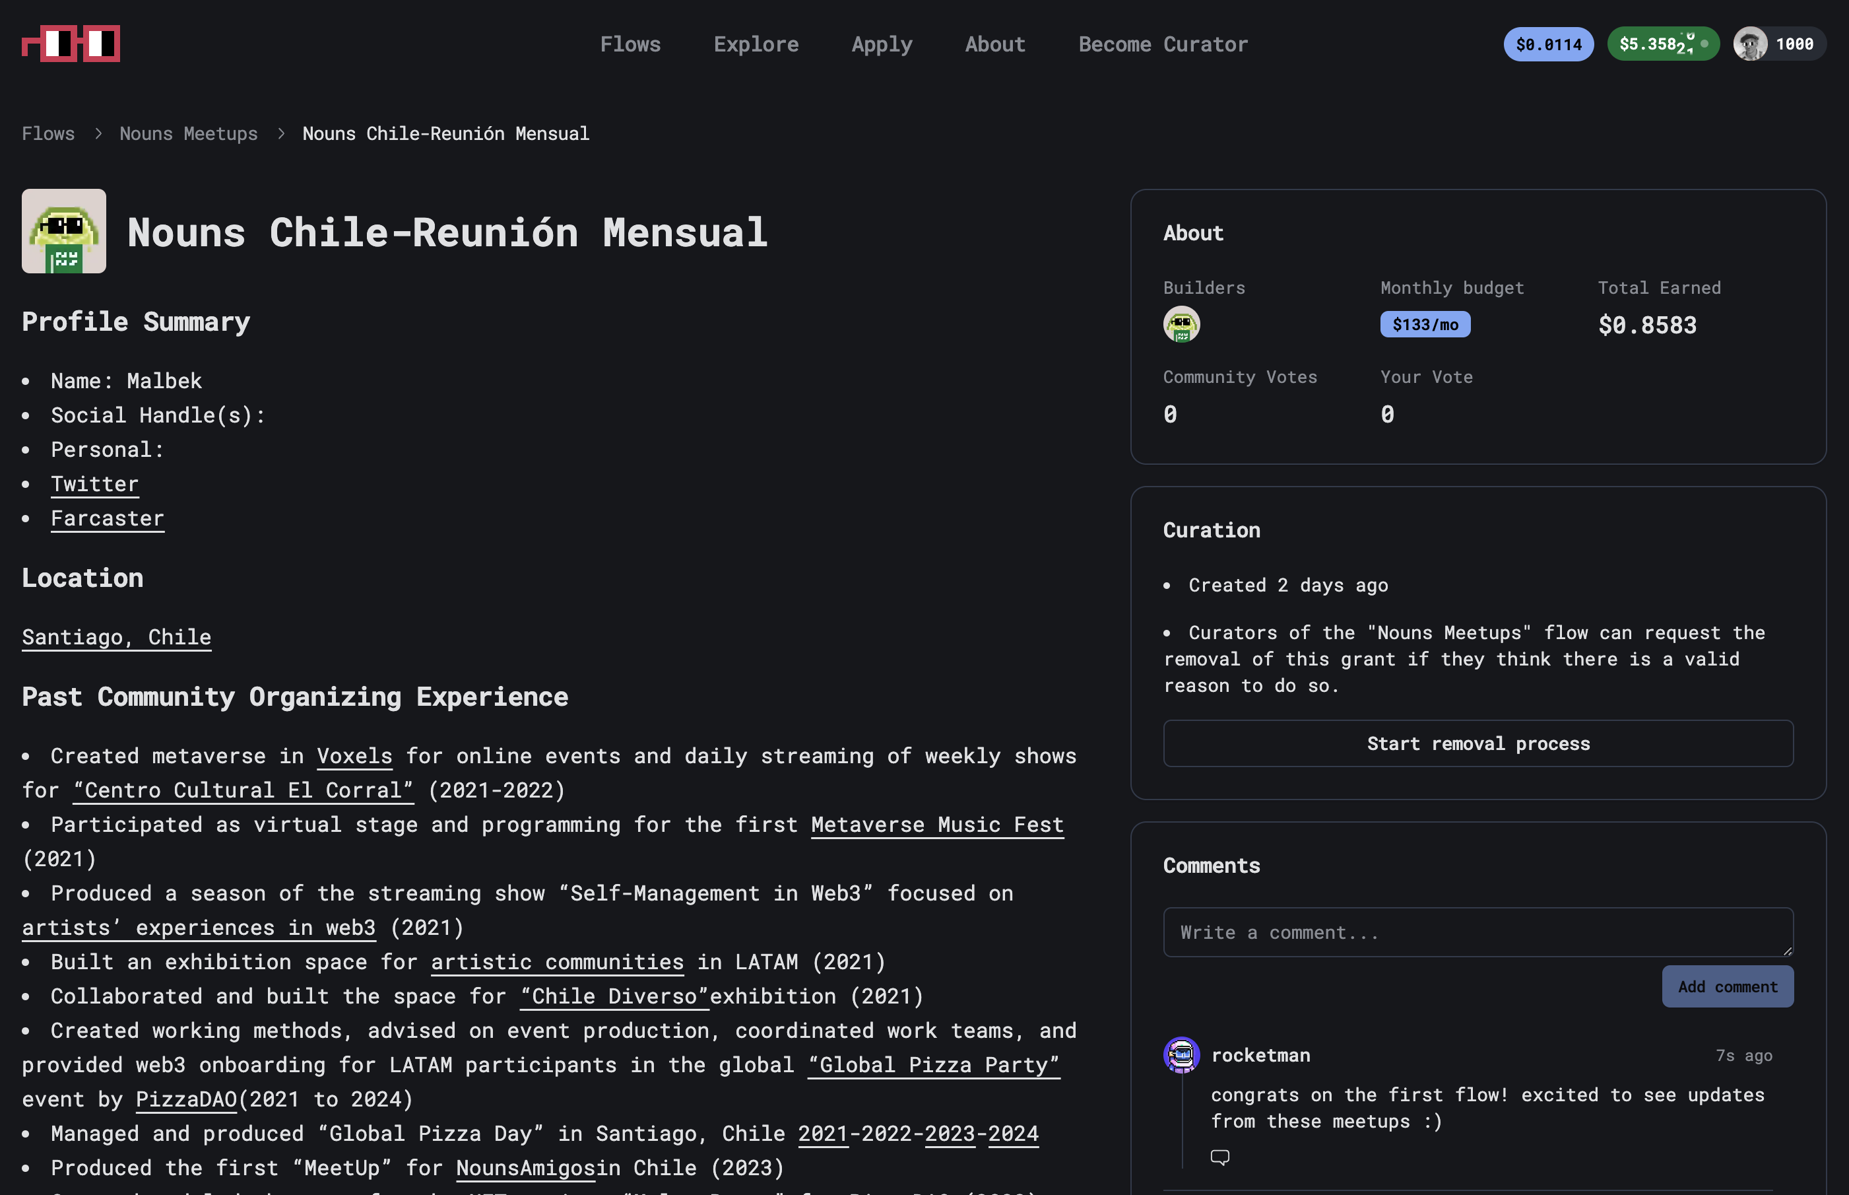Open the Santiago, Chile location link
The height and width of the screenshot is (1195, 1849).
(x=116, y=637)
